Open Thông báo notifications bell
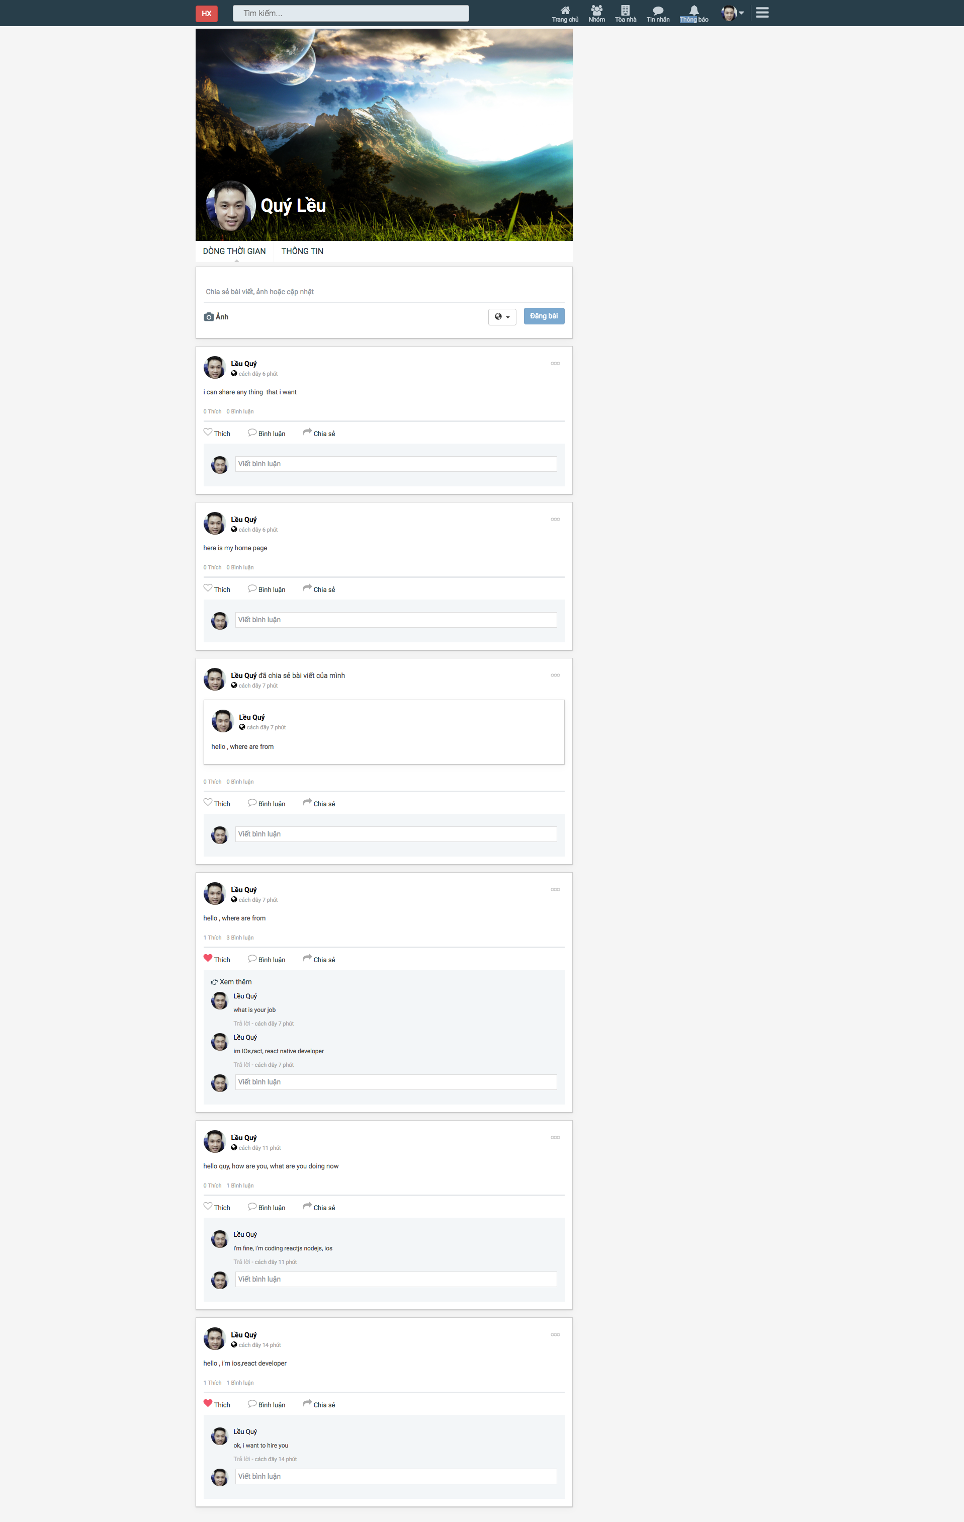Screen dimensions: 964x1522 pyautogui.click(x=693, y=11)
